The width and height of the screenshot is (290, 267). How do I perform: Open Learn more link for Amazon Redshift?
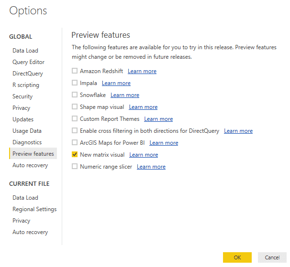coord(142,71)
